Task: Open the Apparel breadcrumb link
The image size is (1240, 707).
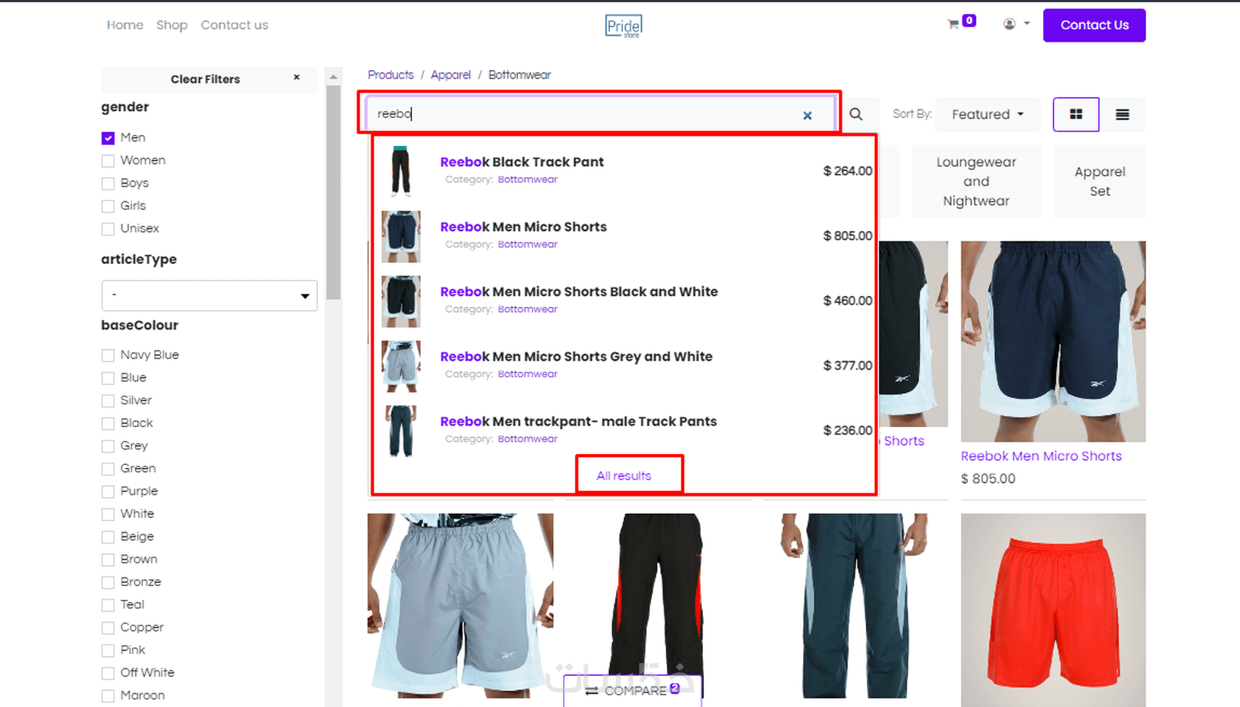Action: point(451,74)
